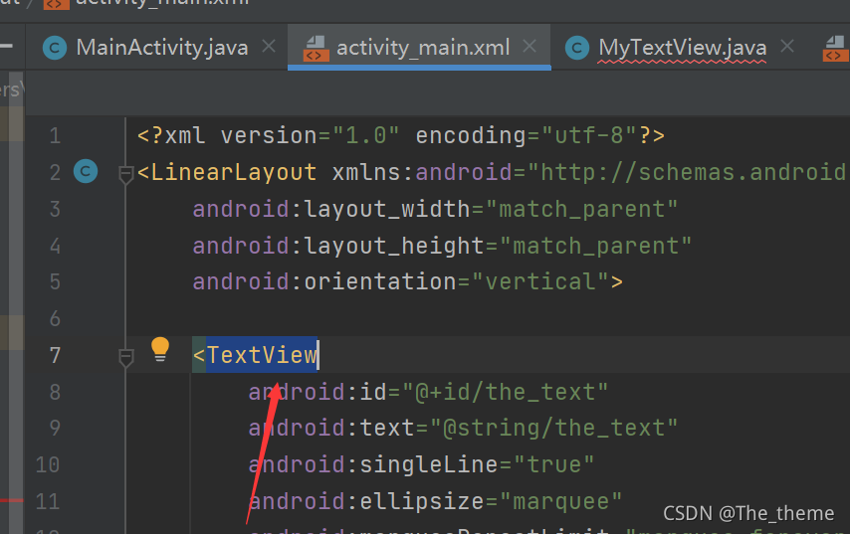This screenshot has height=534, width=850.
Task: Click the related class gutter icon on line 2
Action: [x=86, y=171]
